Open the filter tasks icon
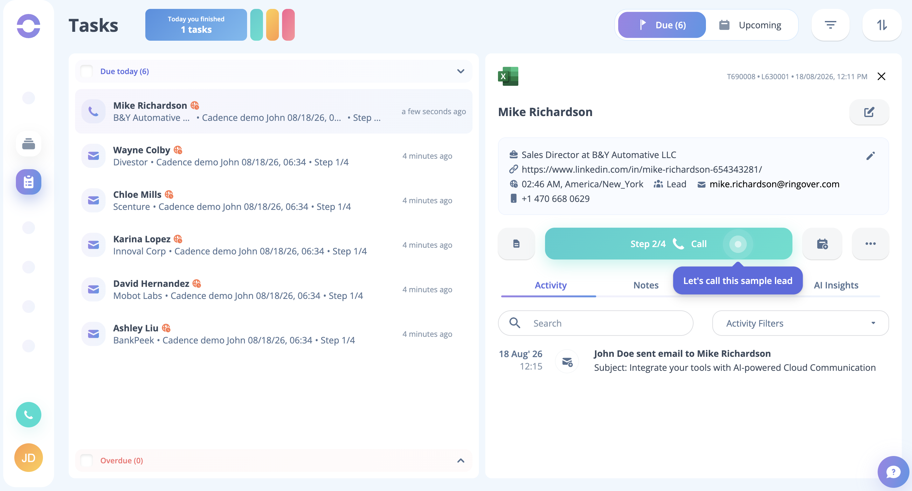Image resolution: width=912 pixels, height=491 pixels. coord(830,25)
